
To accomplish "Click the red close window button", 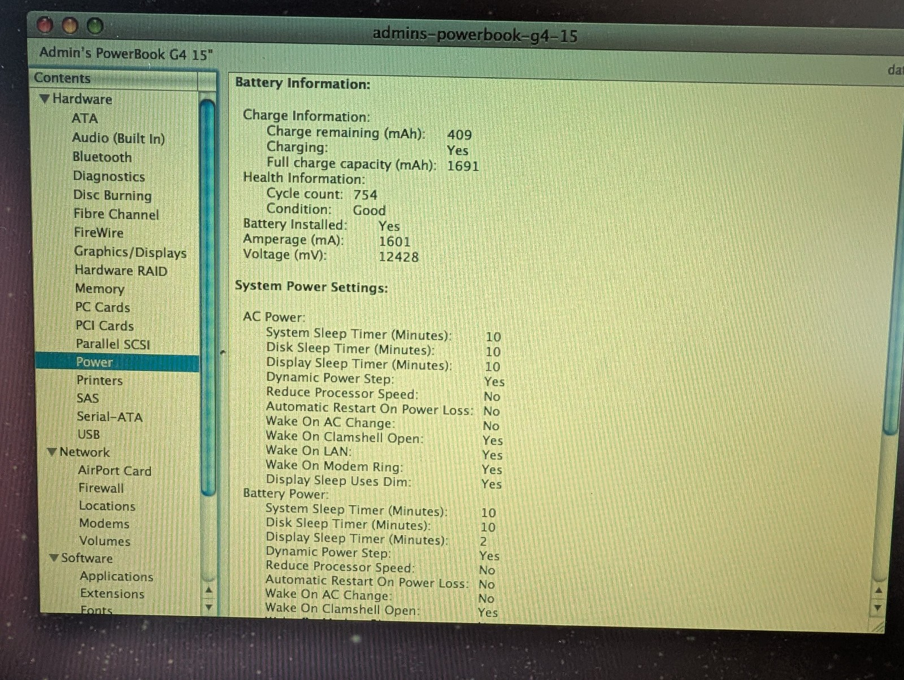I will tap(45, 25).
